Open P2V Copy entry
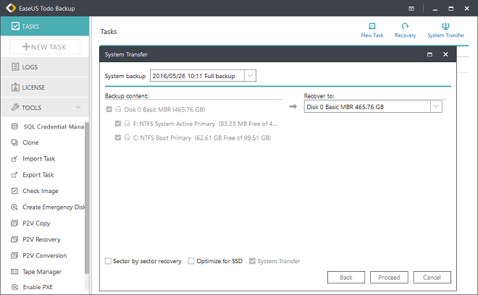Image resolution: width=478 pixels, height=295 pixels. (36, 223)
